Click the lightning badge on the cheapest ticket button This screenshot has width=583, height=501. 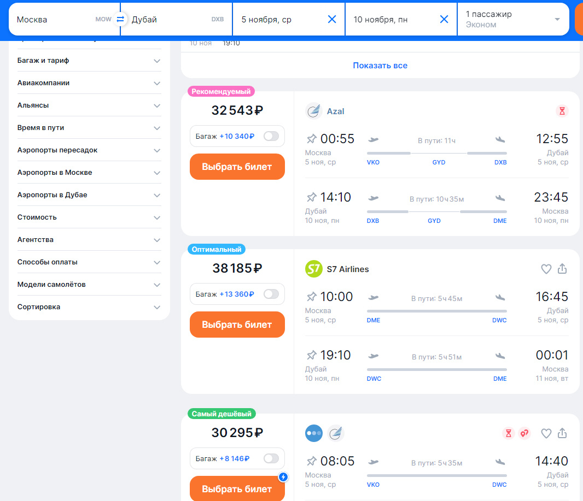coord(283,477)
